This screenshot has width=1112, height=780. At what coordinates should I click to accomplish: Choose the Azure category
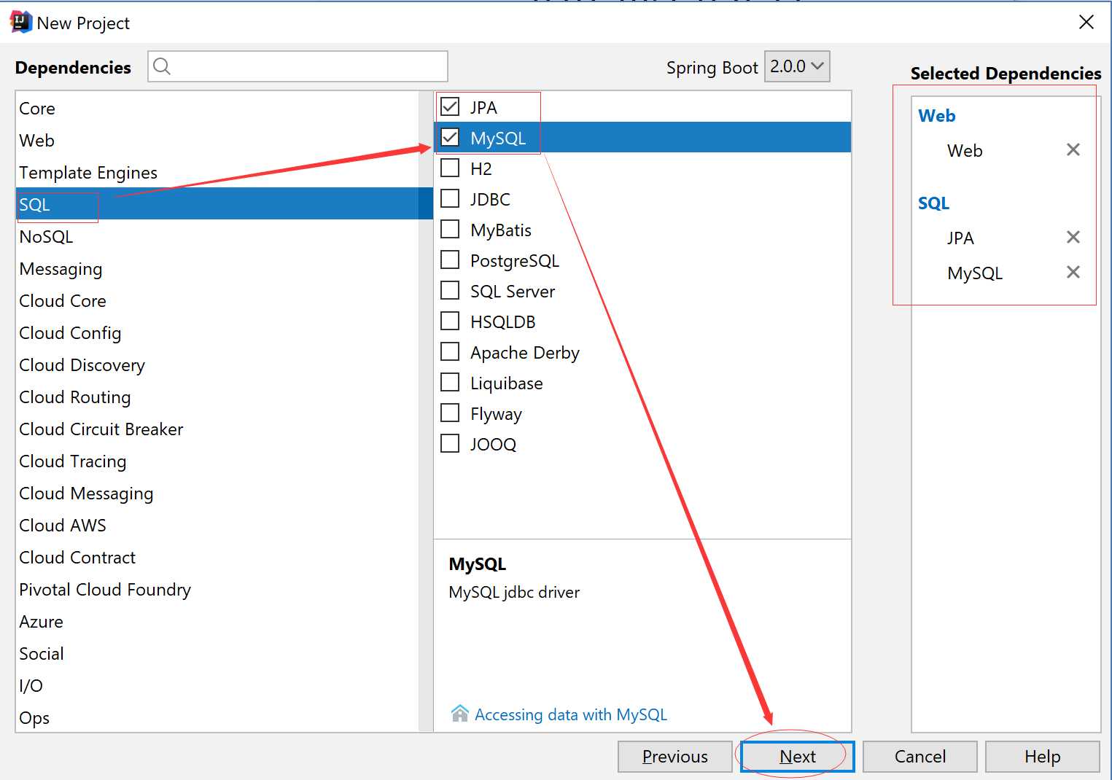click(x=217, y=622)
